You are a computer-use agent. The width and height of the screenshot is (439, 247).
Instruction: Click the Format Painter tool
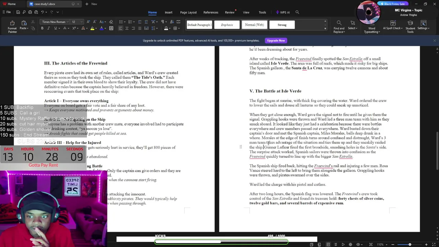click(x=12, y=27)
